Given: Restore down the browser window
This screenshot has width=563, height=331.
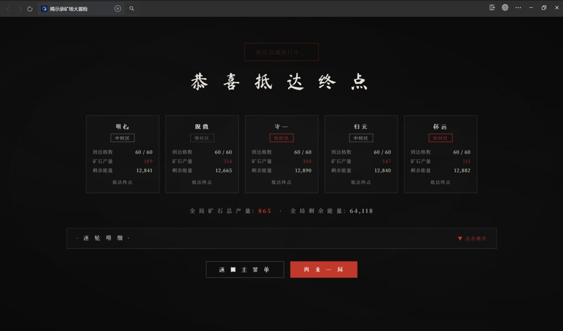Looking at the screenshot, I should pyautogui.click(x=544, y=7).
